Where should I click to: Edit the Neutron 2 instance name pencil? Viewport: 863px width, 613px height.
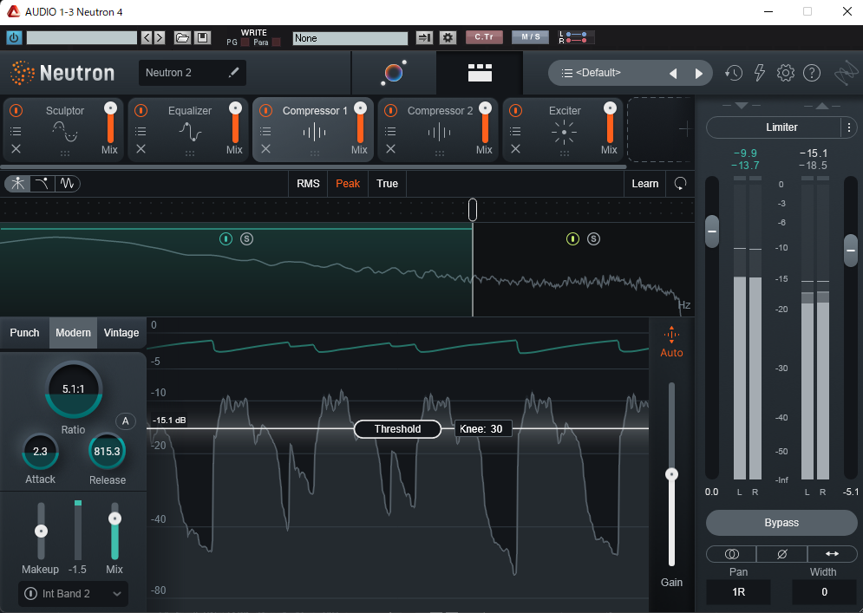click(x=234, y=72)
